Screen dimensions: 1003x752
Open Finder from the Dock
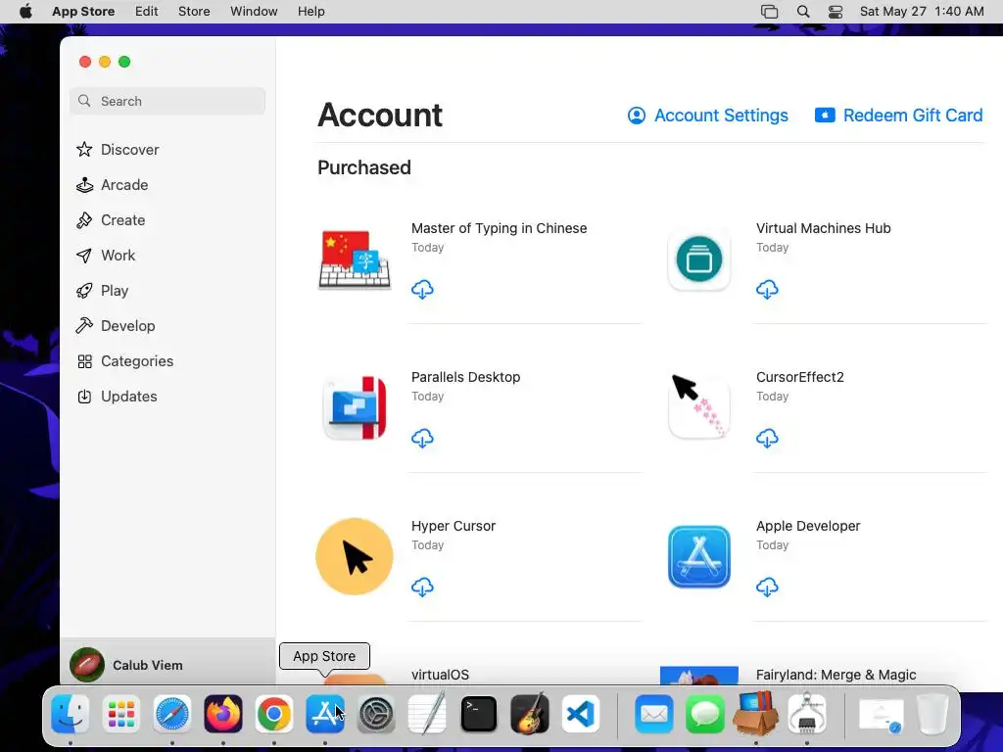click(x=70, y=714)
